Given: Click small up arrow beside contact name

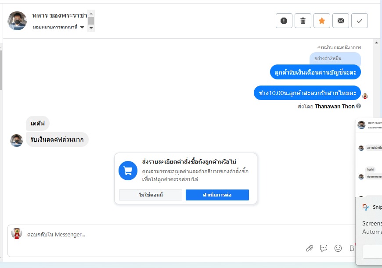Looking at the screenshot, I should tap(91, 14).
